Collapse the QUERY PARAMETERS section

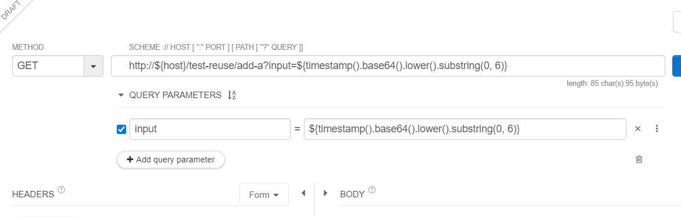tap(121, 95)
